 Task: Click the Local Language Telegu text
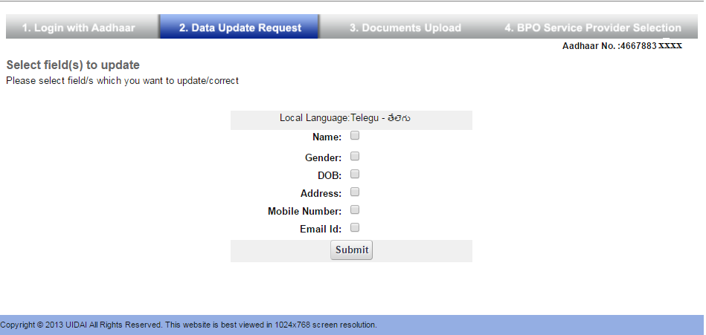(x=346, y=118)
